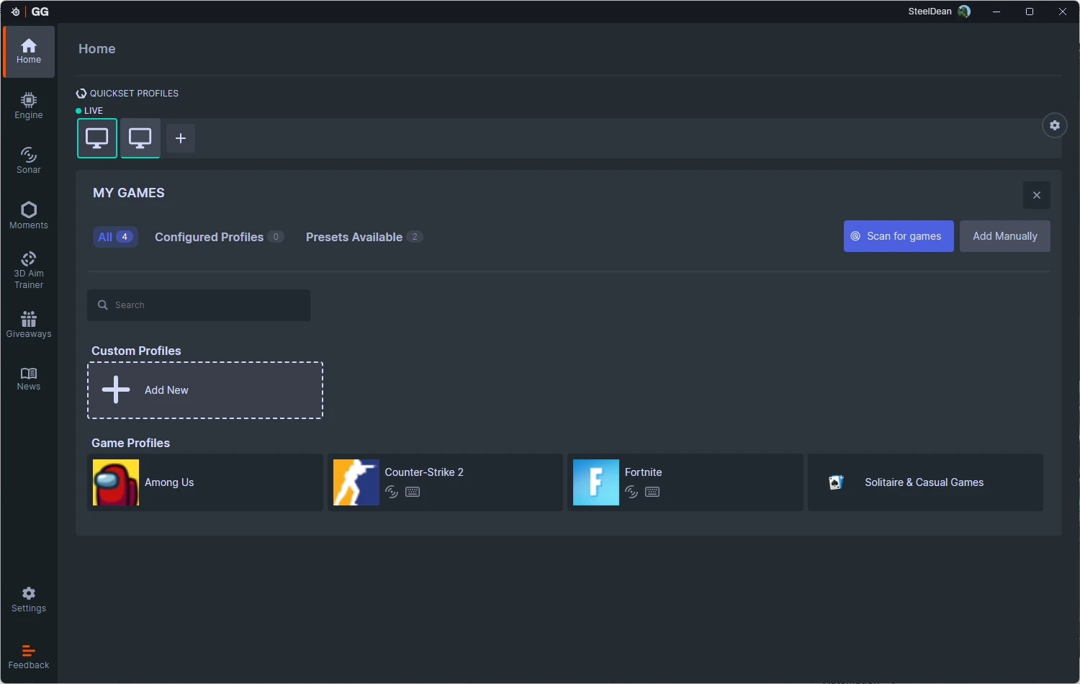The width and height of the screenshot is (1080, 684).
Task: Open the Feedback form
Action: [x=29, y=657]
